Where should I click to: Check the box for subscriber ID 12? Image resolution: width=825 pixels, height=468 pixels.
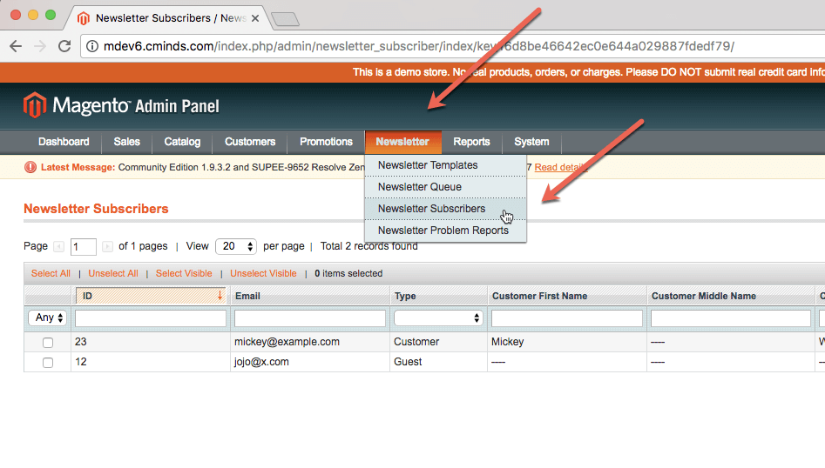coord(48,363)
